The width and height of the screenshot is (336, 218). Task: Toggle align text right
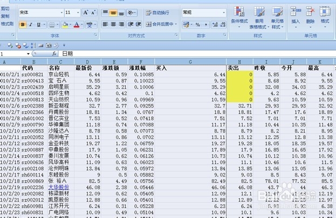[x=121, y=24]
